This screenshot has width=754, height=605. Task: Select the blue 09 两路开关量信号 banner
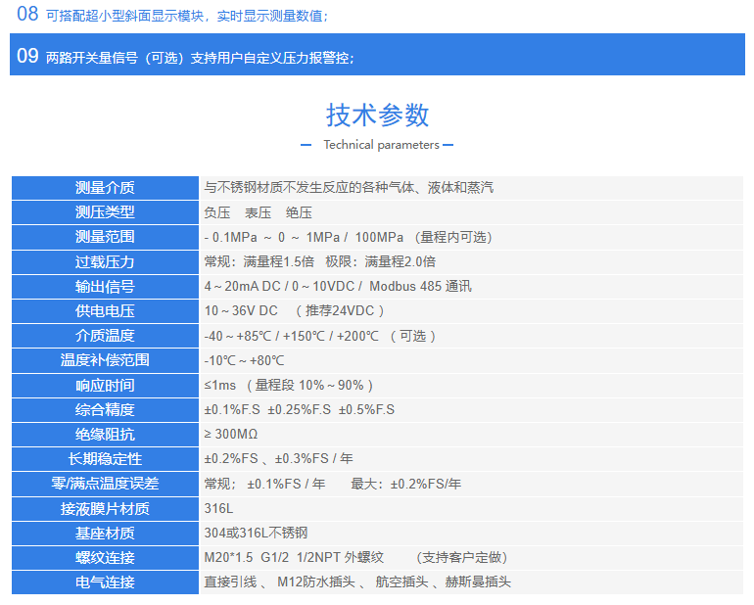tap(377, 56)
